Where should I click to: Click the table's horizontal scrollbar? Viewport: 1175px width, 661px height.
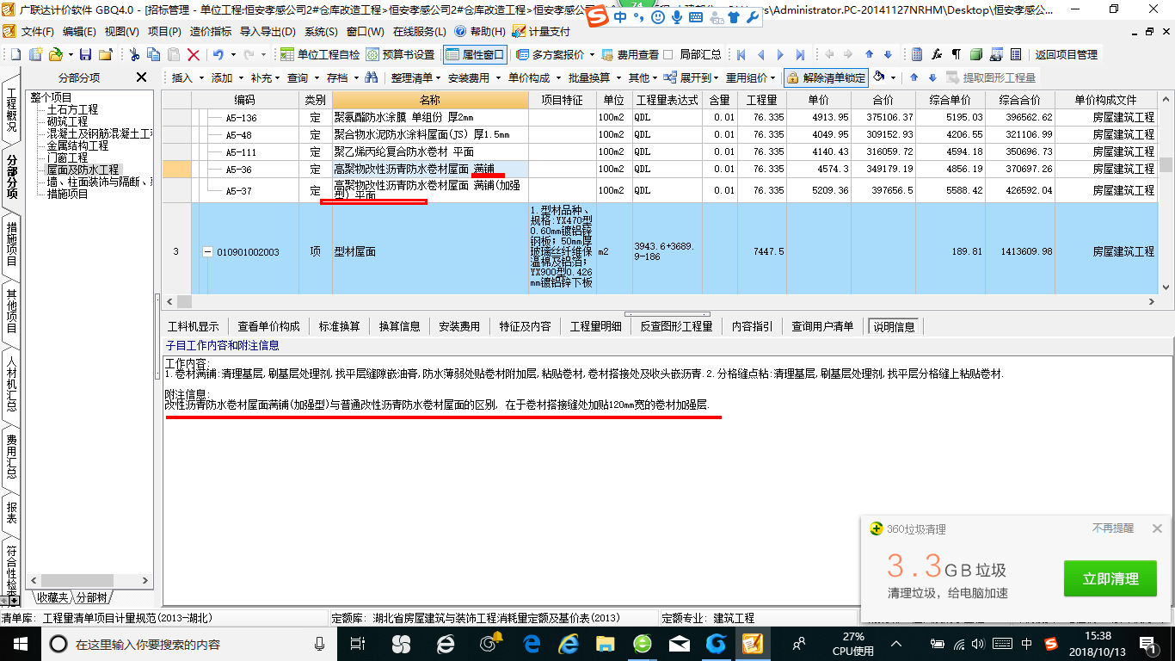tap(661, 302)
